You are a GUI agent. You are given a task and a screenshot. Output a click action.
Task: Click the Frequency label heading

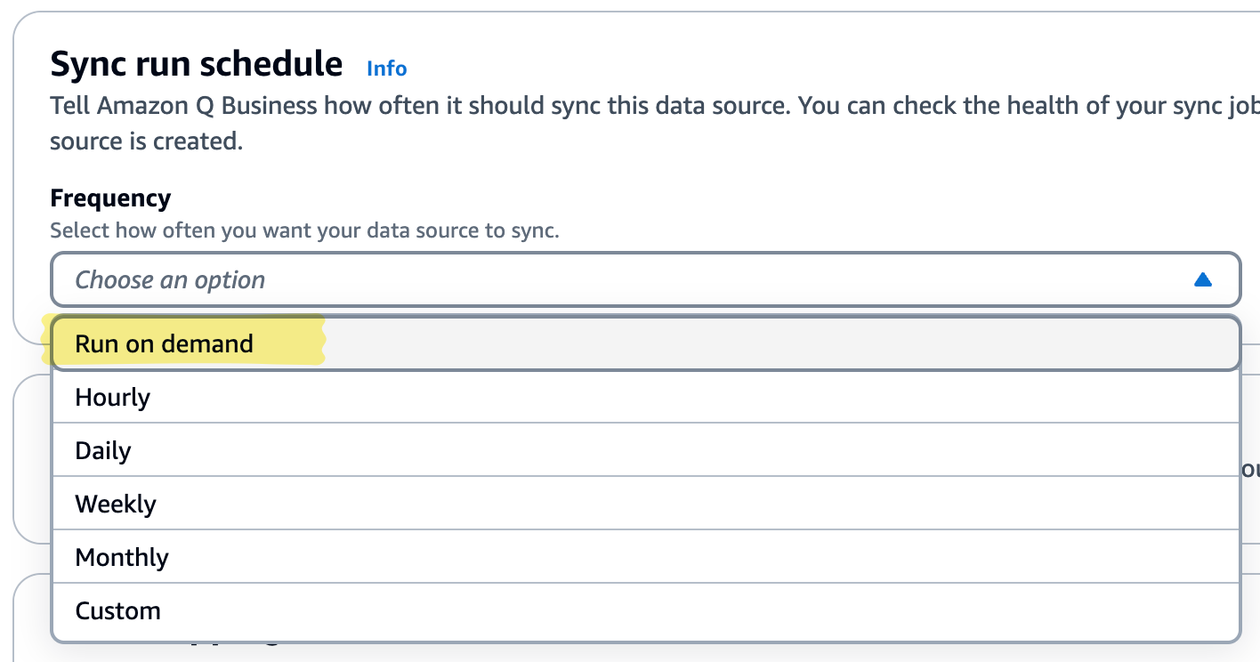tap(110, 198)
